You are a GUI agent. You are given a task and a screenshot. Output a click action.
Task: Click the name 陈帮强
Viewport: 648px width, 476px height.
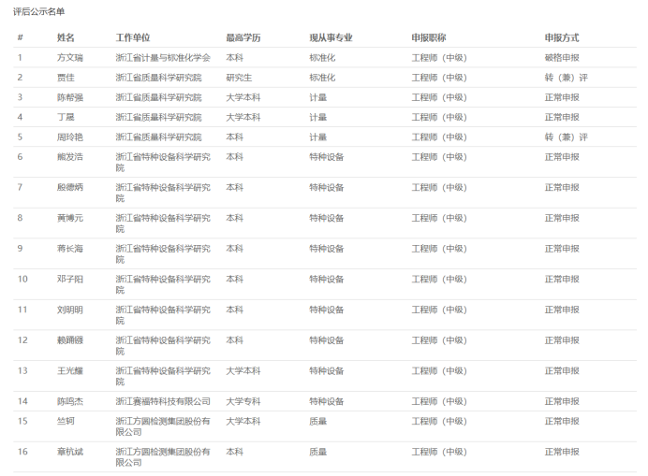[x=69, y=97]
